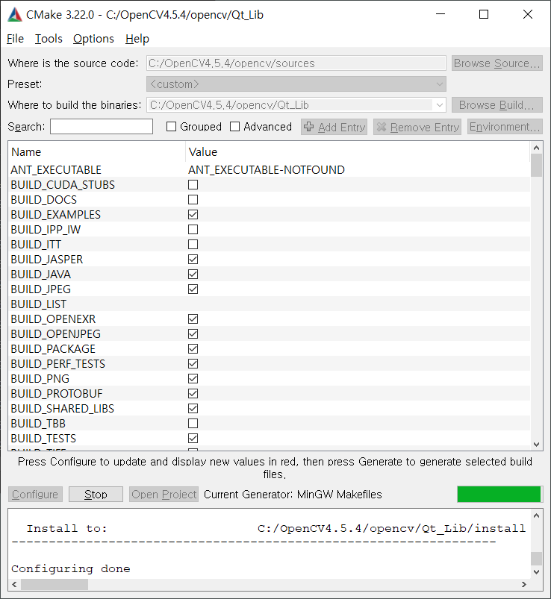
Task: Click the output log vertical scrollbar thumb
Action: click(536, 559)
